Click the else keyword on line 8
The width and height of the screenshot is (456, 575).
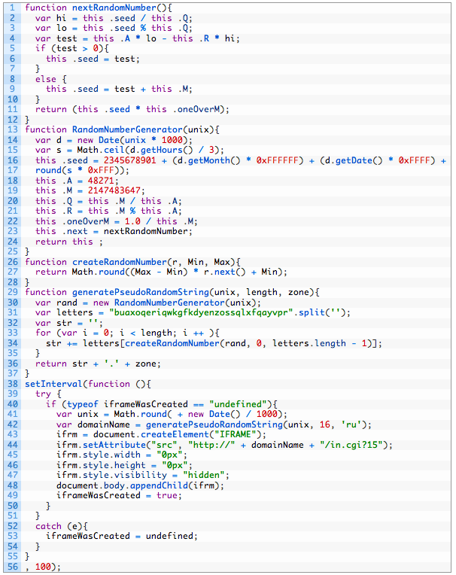coord(46,79)
